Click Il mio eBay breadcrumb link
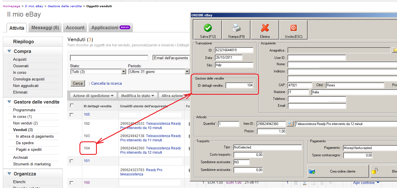Screen dimensions: 397x188 (x=34, y=6)
